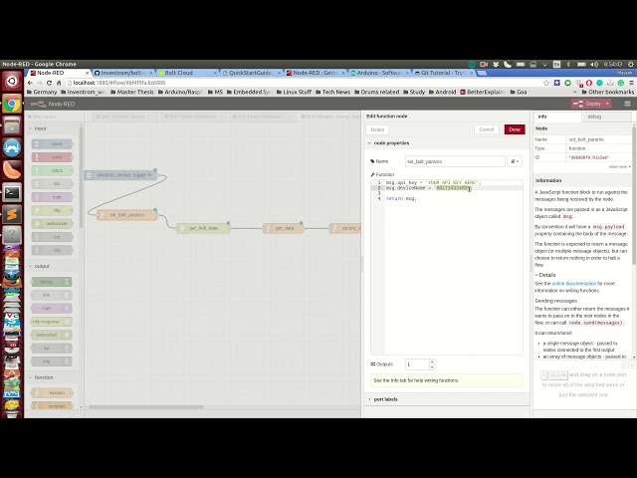Open the Node-RED hamburger menu
The height and width of the screenshot is (478, 637).
tap(627, 104)
